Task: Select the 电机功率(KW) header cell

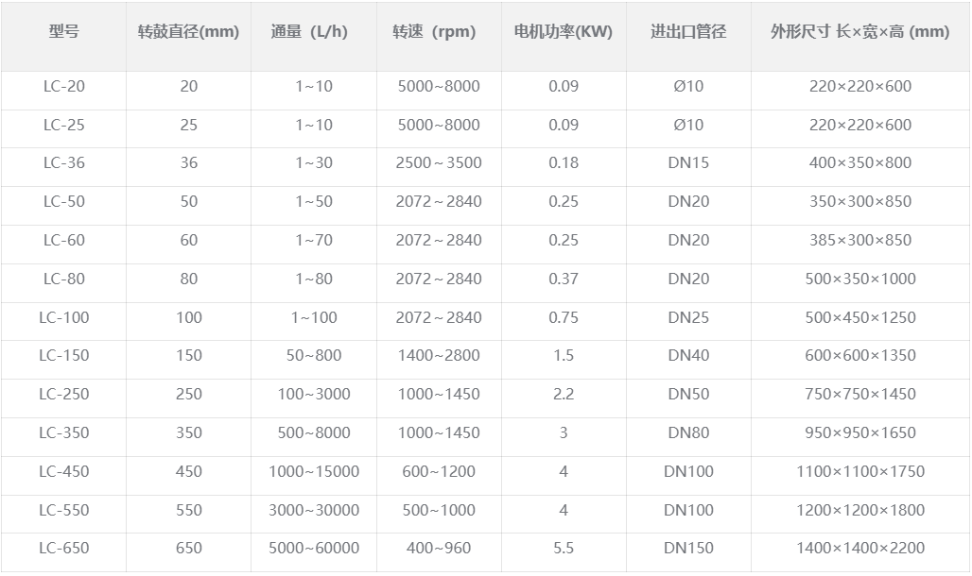Action: [x=564, y=31]
